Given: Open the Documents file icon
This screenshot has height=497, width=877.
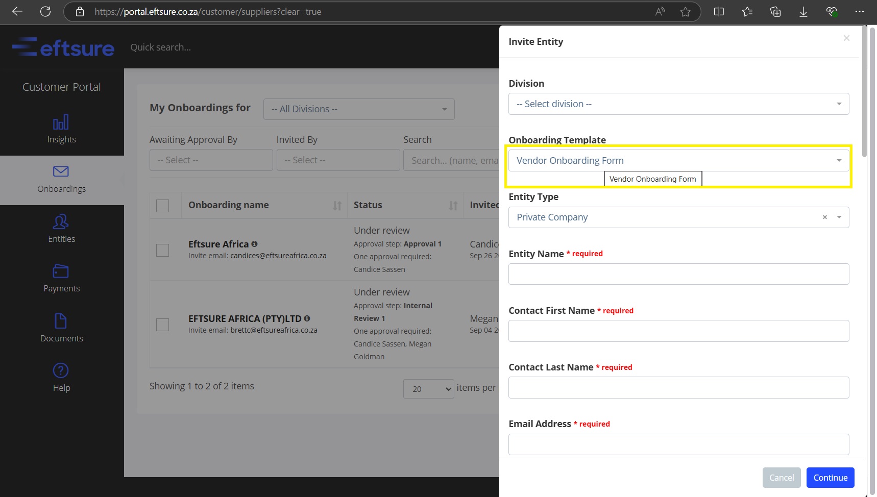Looking at the screenshot, I should point(61,321).
